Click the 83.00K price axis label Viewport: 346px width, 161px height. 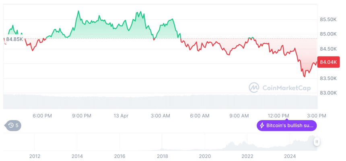point(328,93)
